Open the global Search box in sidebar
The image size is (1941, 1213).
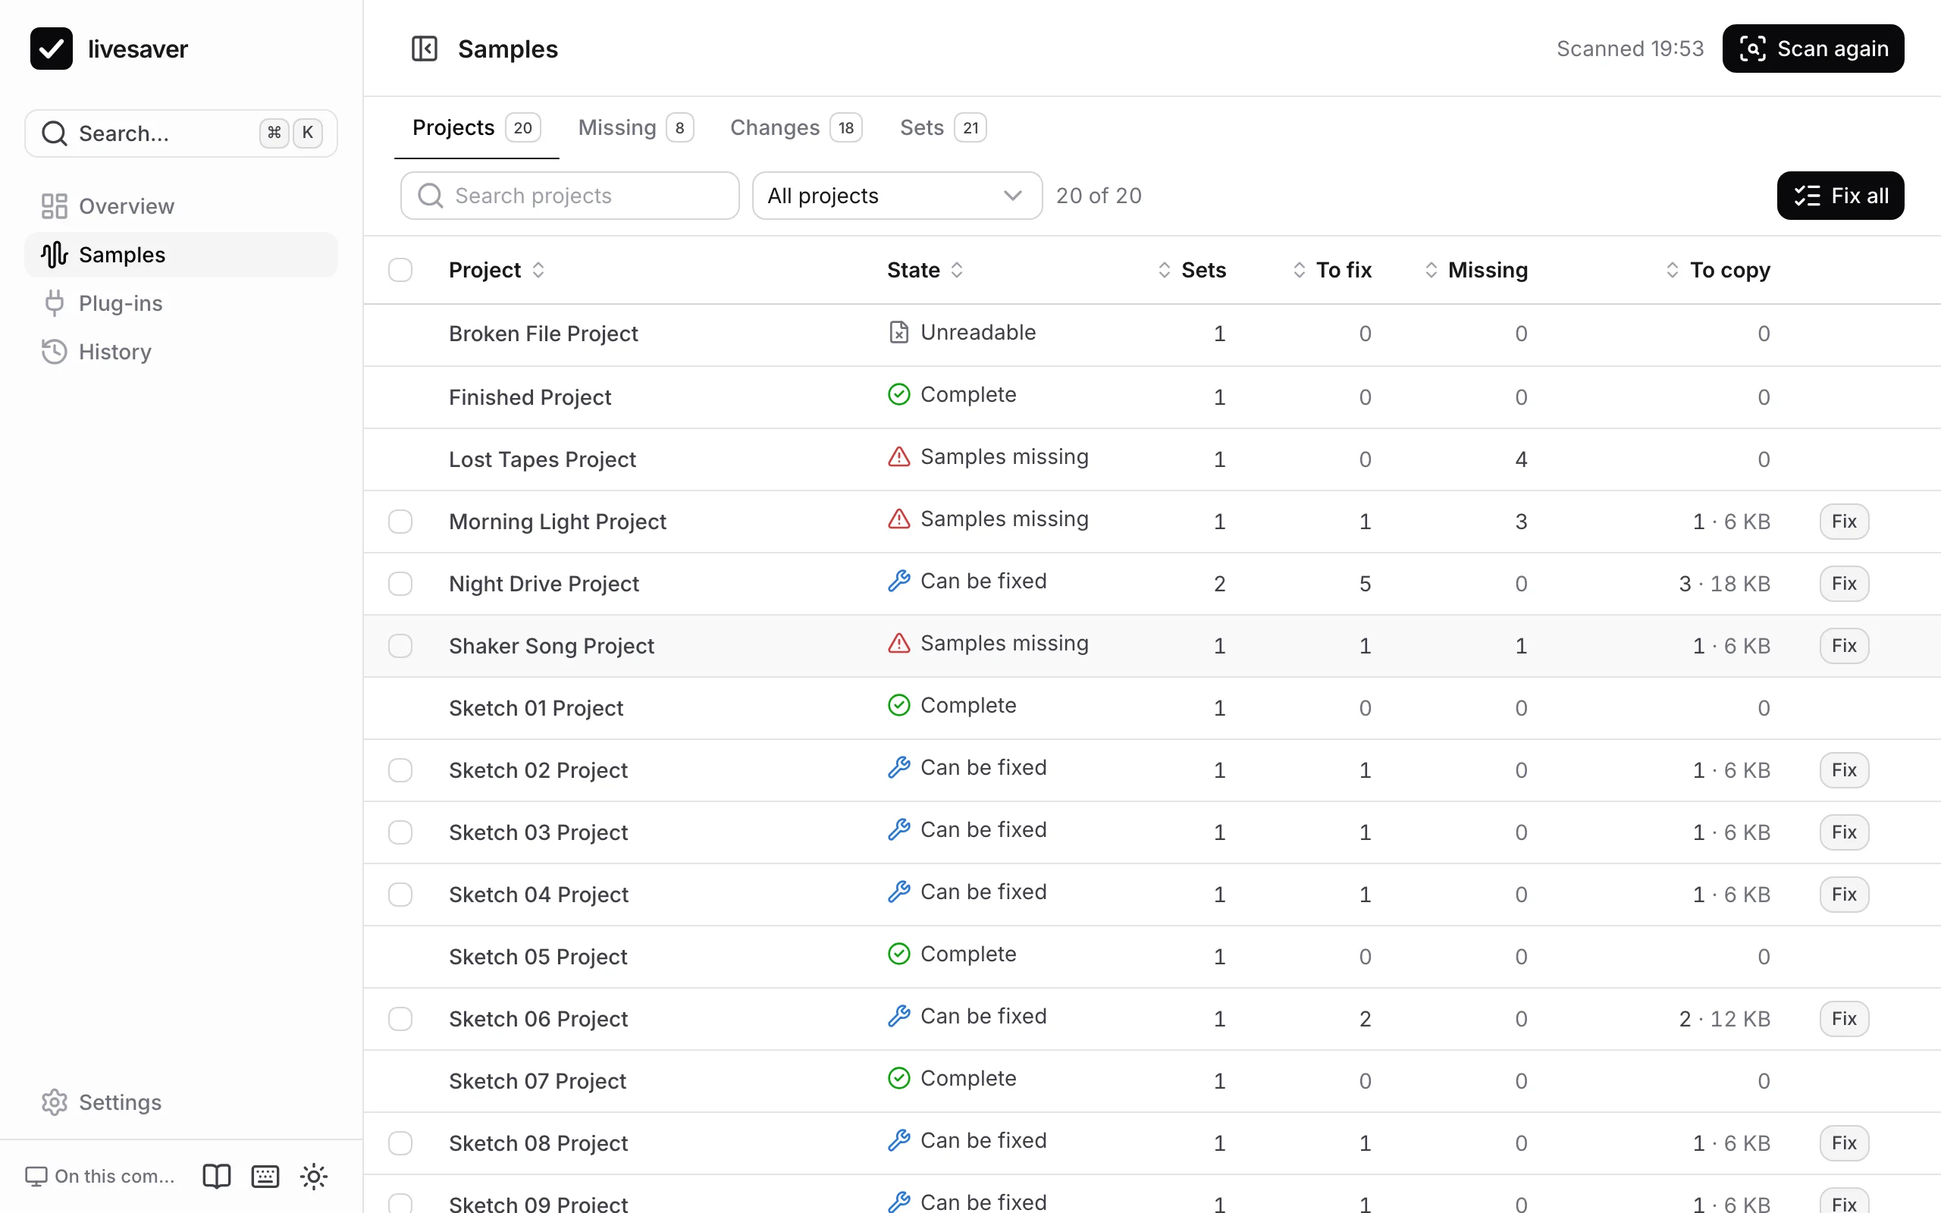point(181,133)
